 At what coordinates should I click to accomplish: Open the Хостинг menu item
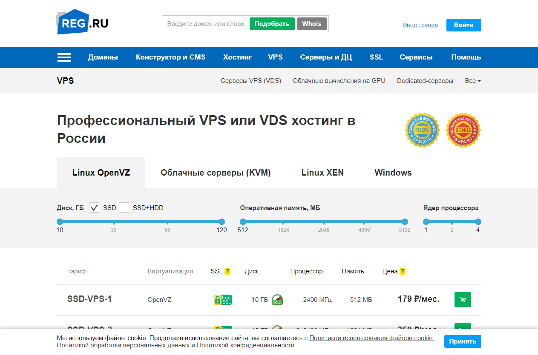[237, 57]
